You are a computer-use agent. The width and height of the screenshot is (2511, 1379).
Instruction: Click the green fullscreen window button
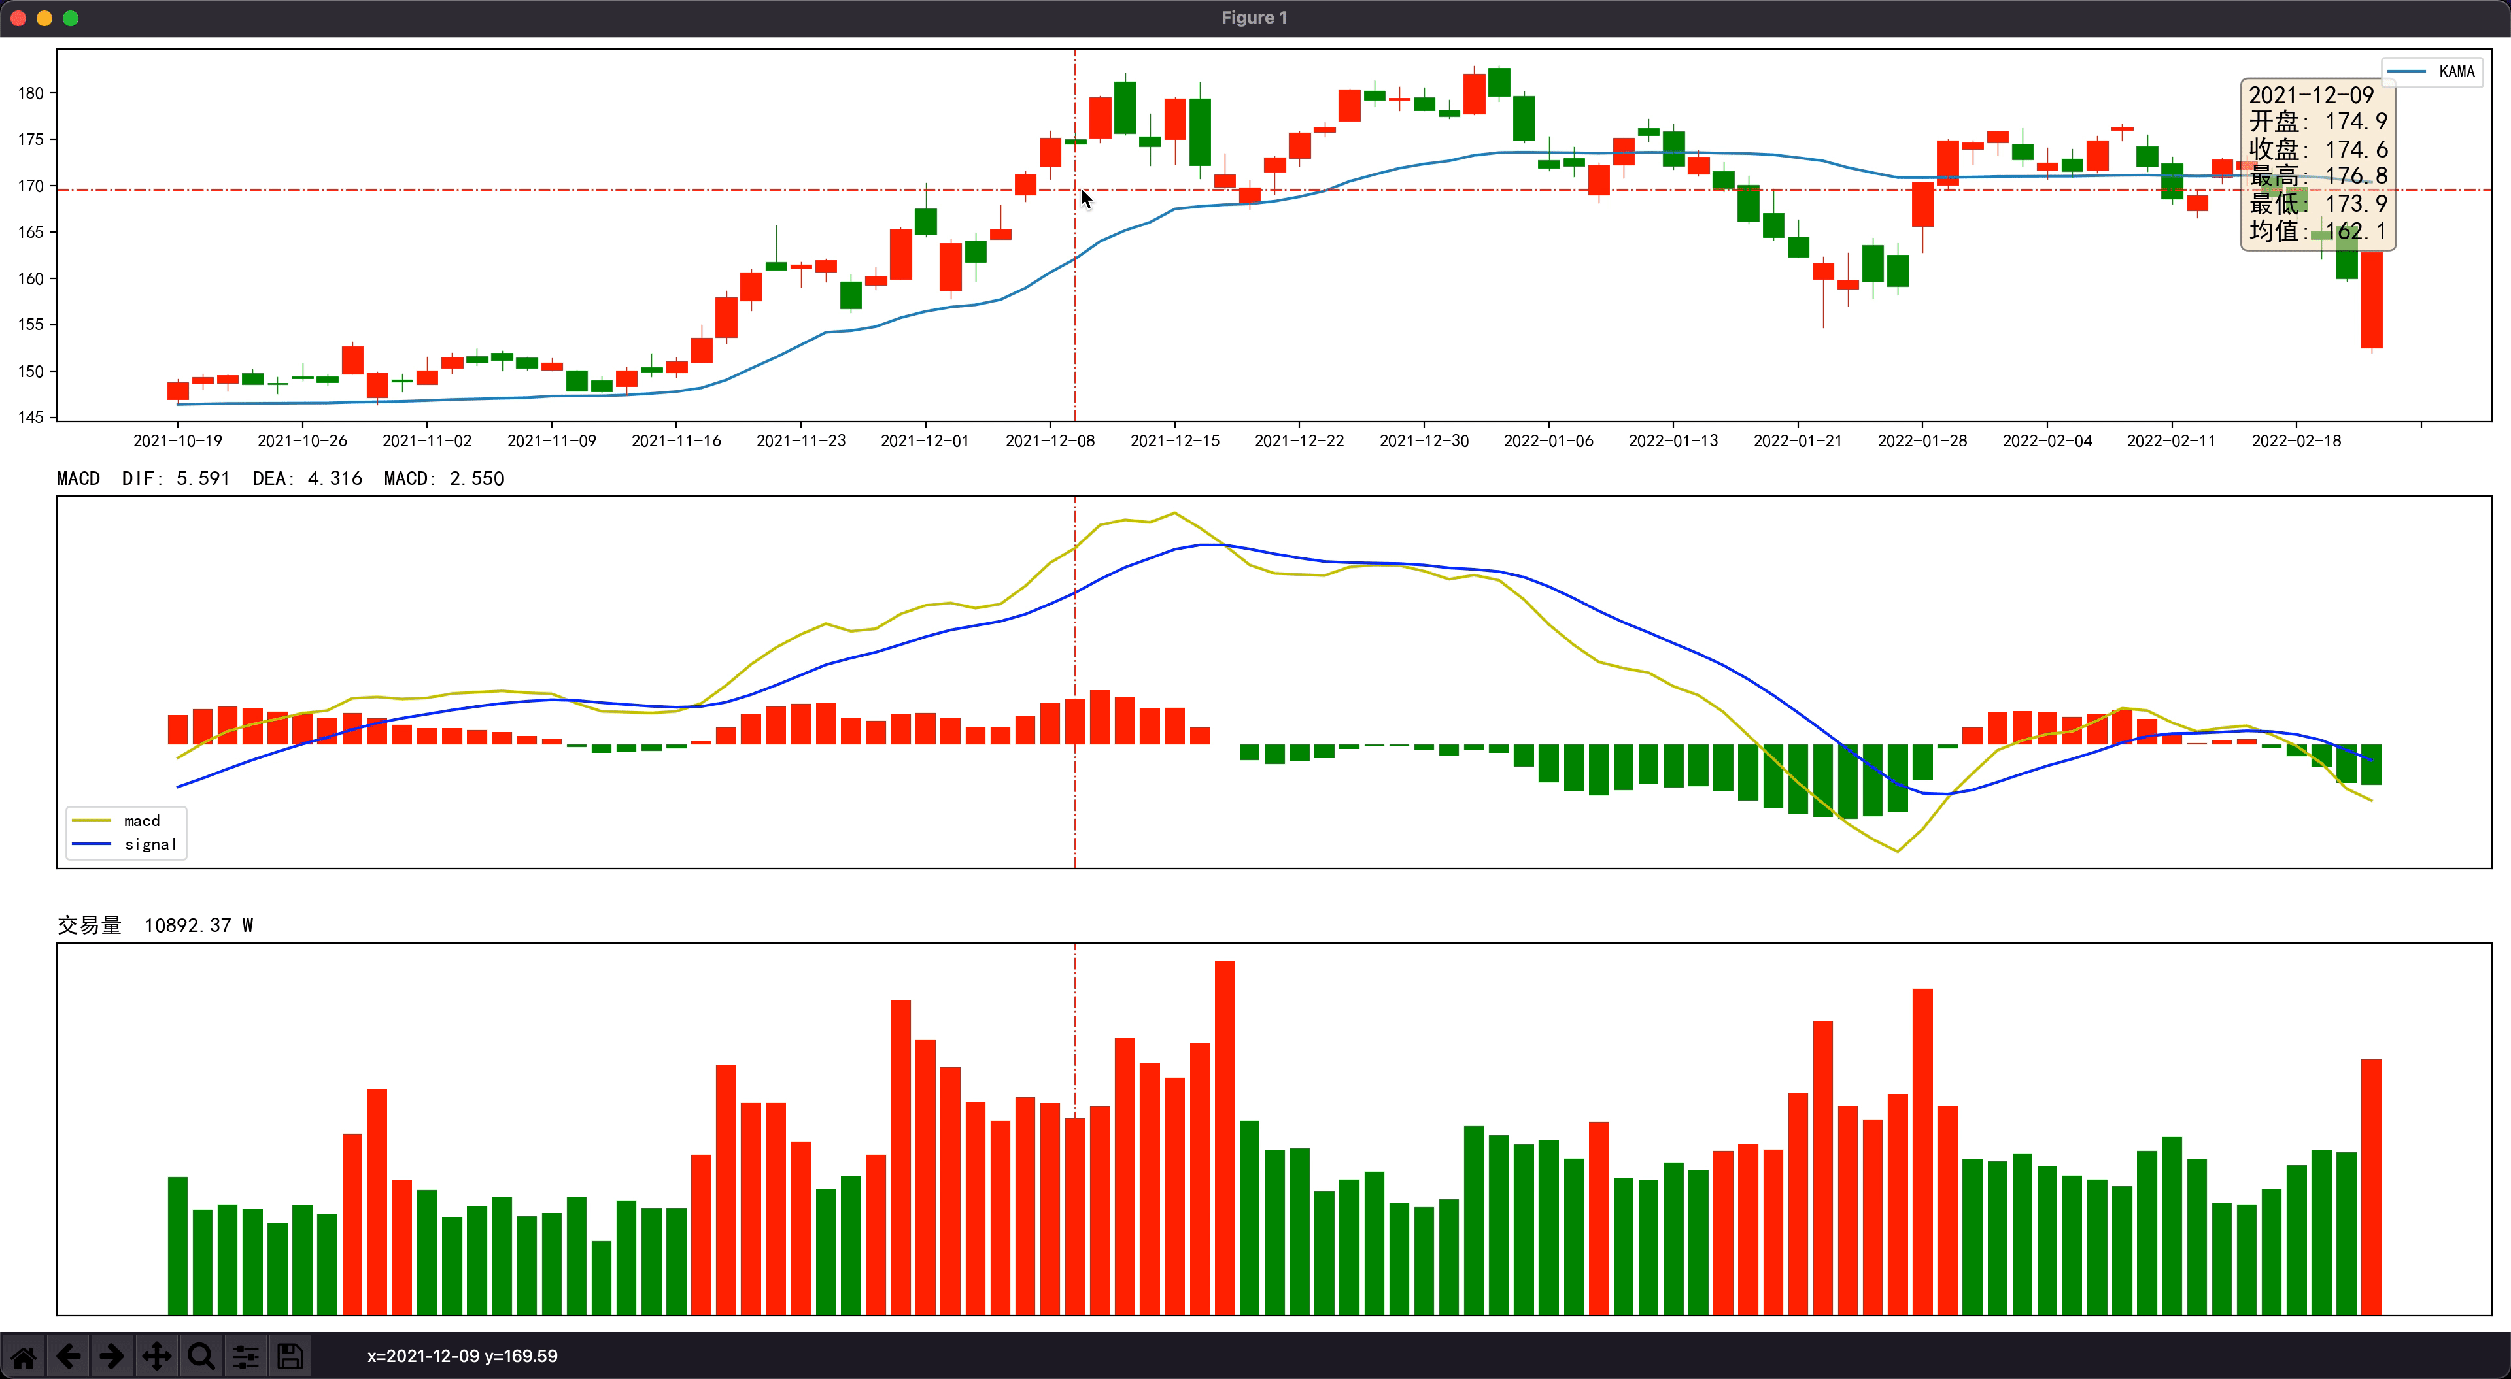tap(71, 18)
